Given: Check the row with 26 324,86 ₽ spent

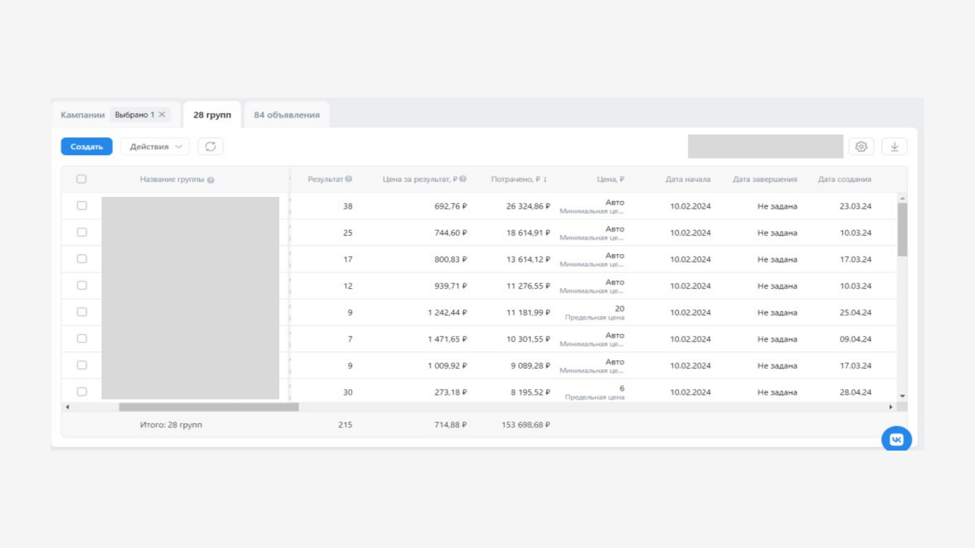Looking at the screenshot, I should coord(82,206).
